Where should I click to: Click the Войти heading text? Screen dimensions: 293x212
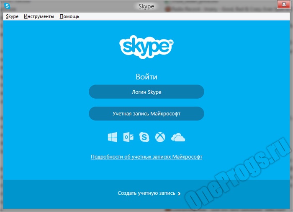point(146,77)
